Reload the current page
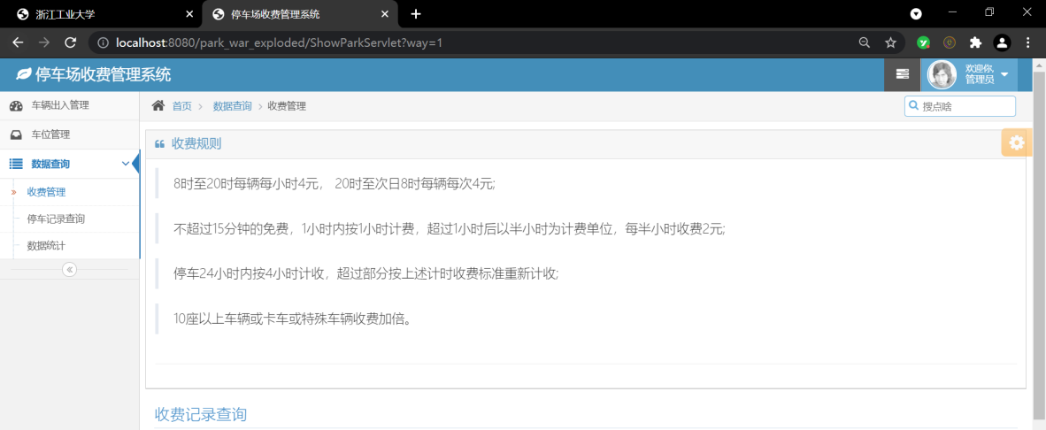1046x430 pixels. point(70,42)
